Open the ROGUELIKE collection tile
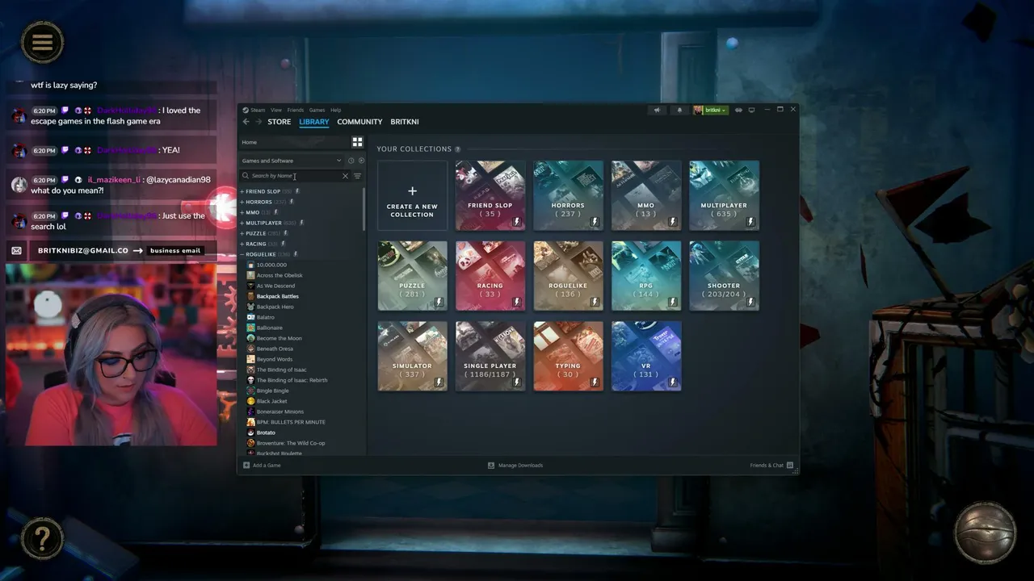Image resolution: width=1034 pixels, height=581 pixels. click(x=568, y=275)
